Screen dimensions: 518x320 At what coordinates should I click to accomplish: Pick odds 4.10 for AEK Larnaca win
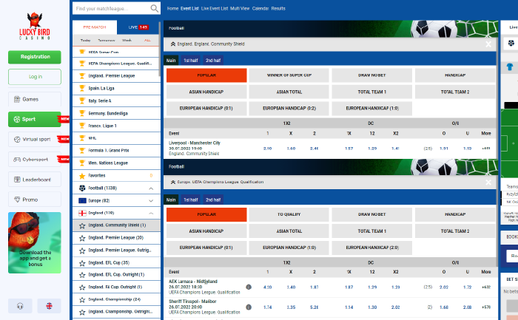click(x=268, y=287)
